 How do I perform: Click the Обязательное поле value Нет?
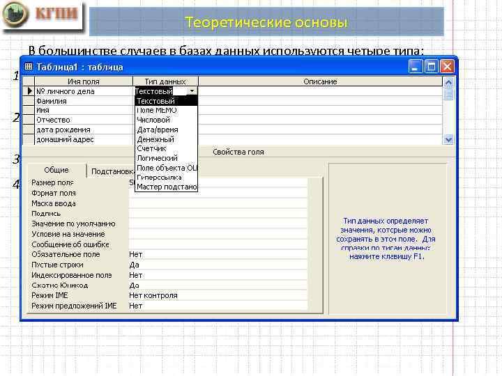[218, 255]
